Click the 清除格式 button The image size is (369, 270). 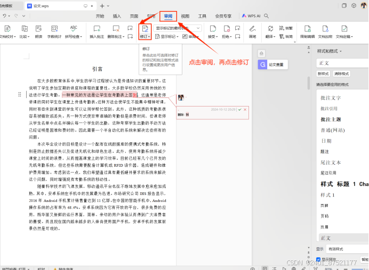point(341,74)
